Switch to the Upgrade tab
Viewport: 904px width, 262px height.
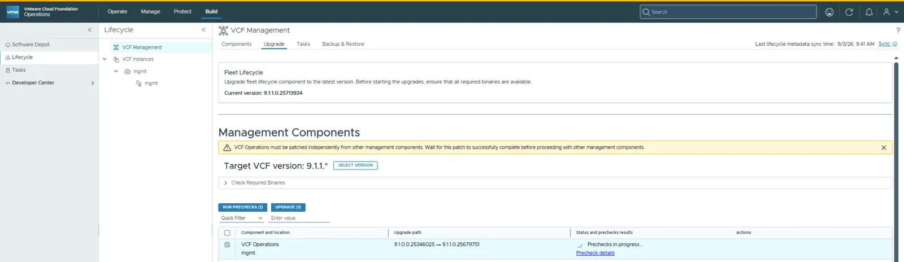pyautogui.click(x=274, y=44)
